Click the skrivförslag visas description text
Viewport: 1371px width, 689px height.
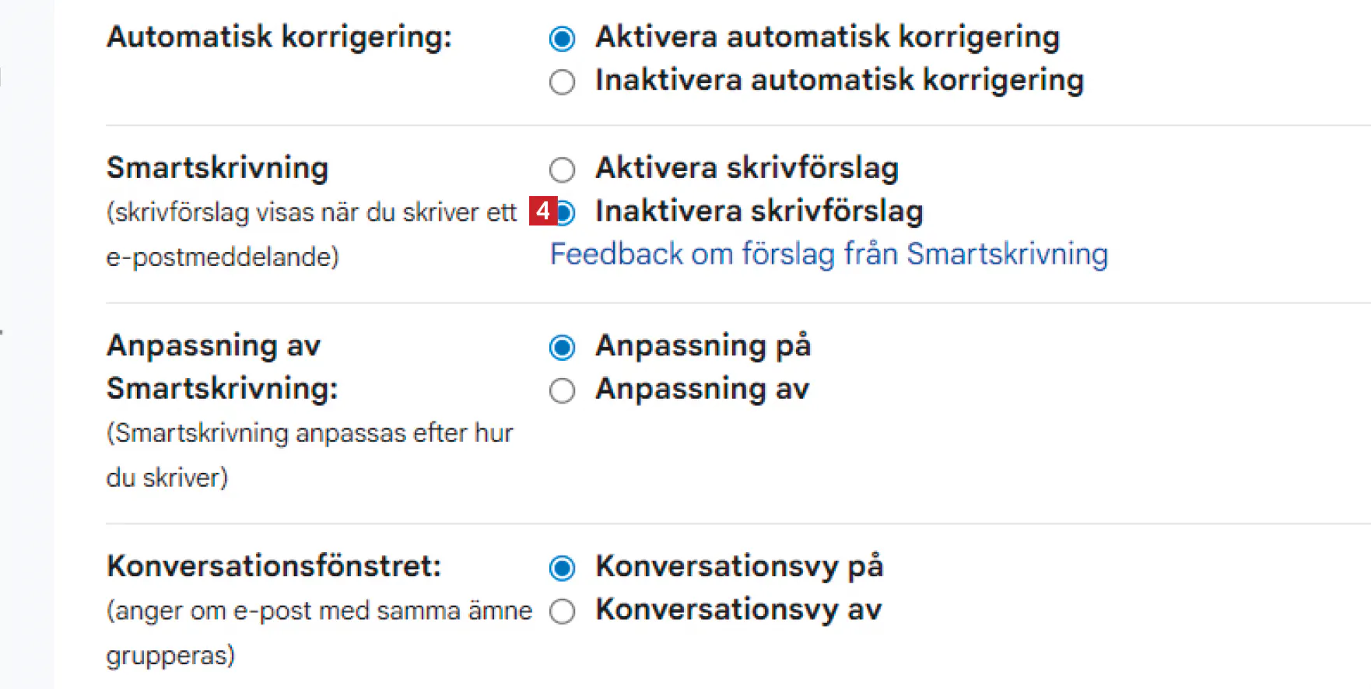311,212
